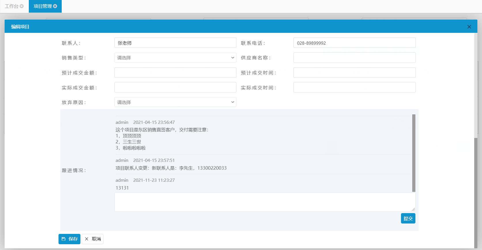Open the 销售类型 dropdown
Image resolution: width=482 pixels, height=250 pixels.
pyautogui.click(x=175, y=58)
